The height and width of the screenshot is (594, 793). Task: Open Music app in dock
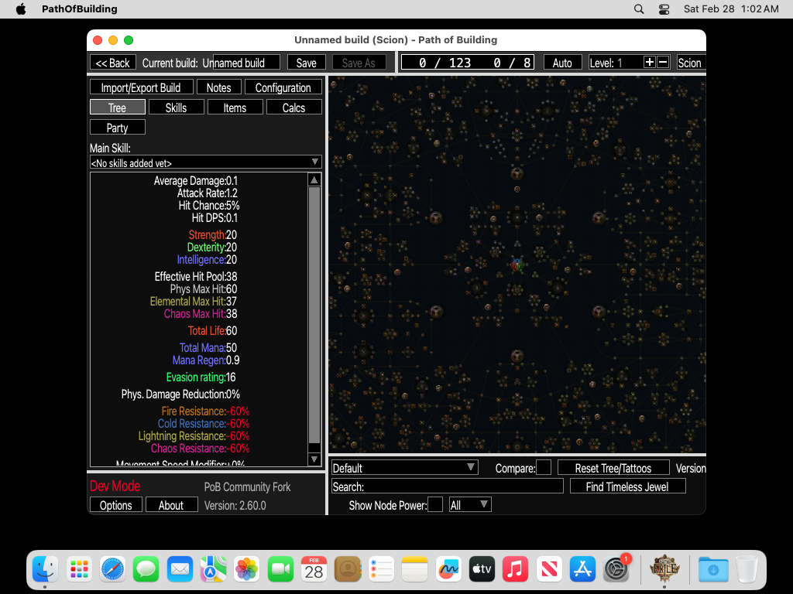click(x=515, y=569)
